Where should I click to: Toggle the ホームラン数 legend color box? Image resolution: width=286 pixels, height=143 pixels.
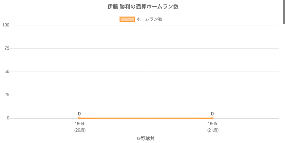click(127, 19)
